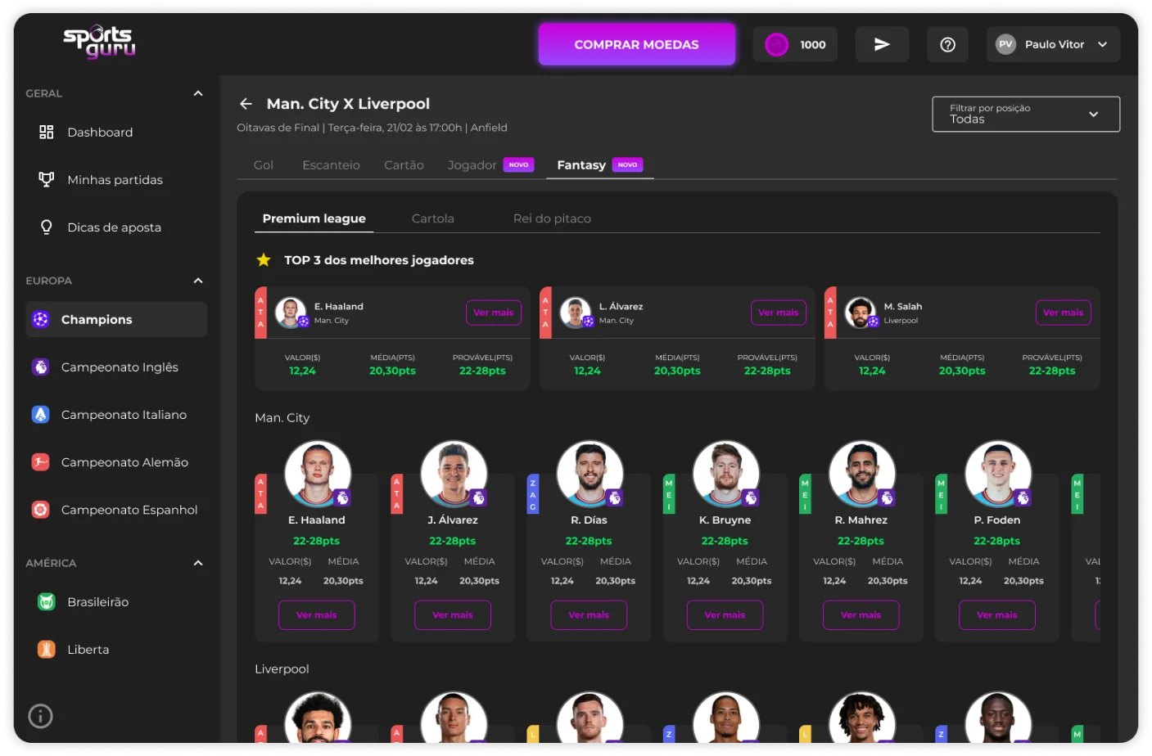The image size is (1152, 756).
Task: Click Ver mais under R. Dias player card
Action: (x=589, y=615)
